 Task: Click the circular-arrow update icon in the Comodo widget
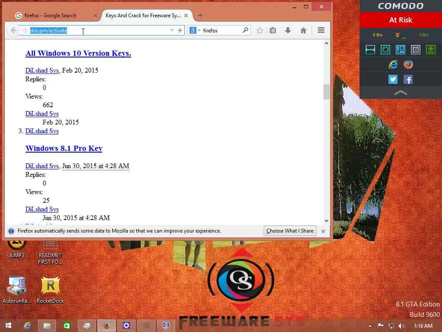pyautogui.click(x=385, y=50)
